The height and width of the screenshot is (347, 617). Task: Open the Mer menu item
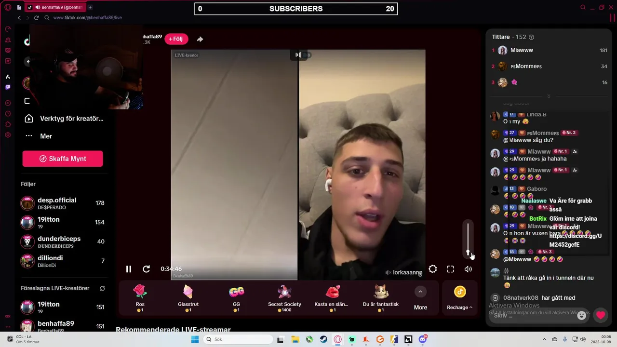pyautogui.click(x=39, y=136)
